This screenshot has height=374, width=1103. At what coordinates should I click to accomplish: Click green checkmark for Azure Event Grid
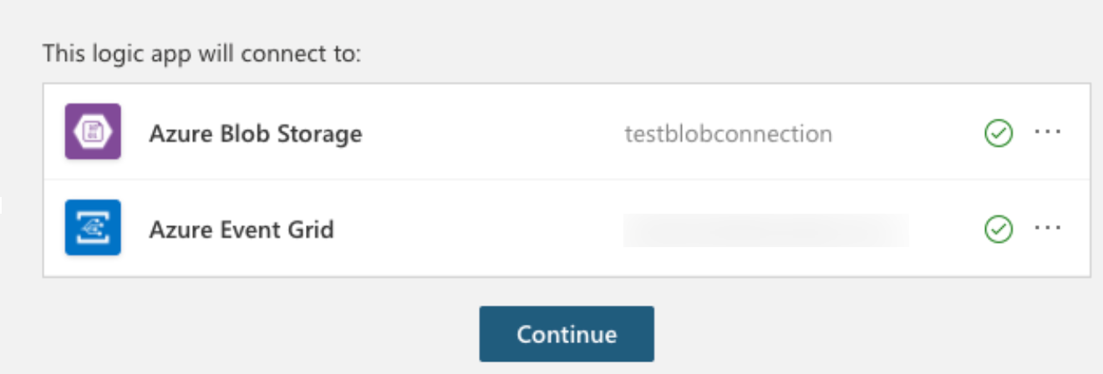click(999, 228)
